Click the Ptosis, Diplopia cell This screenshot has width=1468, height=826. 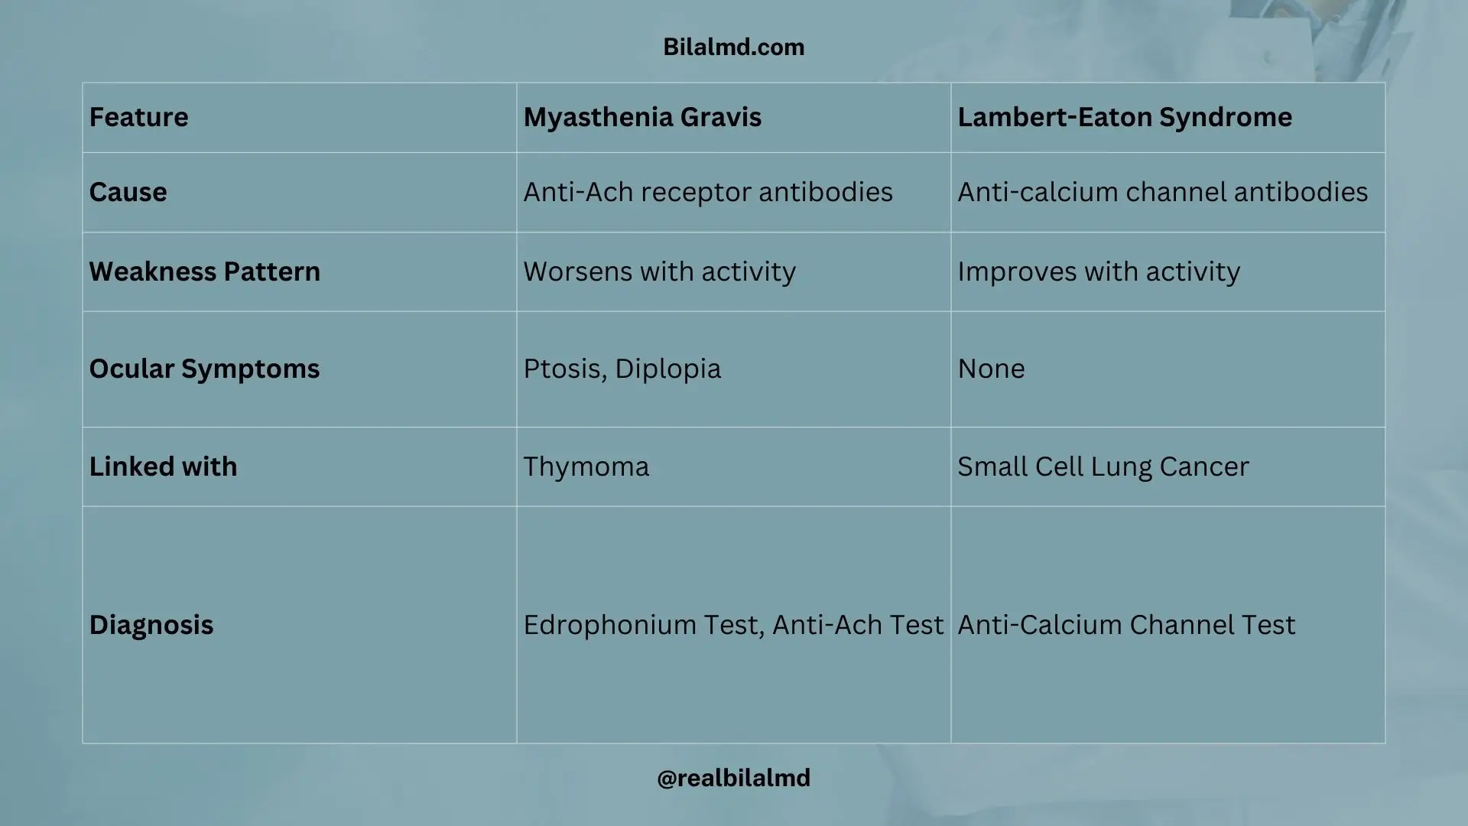pyautogui.click(x=622, y=369)
